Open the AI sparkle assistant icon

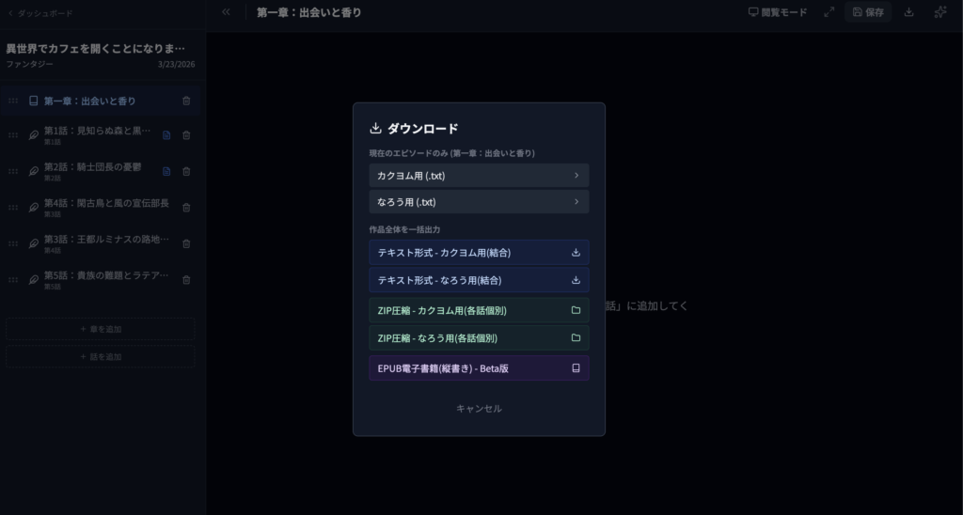tap(940, 12)
